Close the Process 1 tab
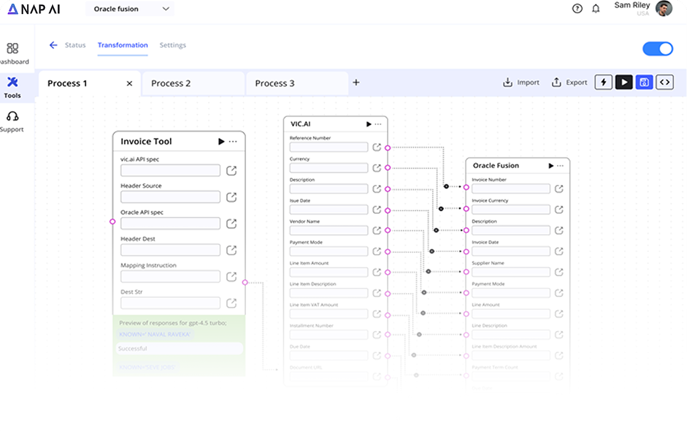Screen dimensions: 687x440 pyautogui.click(x=129, y=83)
